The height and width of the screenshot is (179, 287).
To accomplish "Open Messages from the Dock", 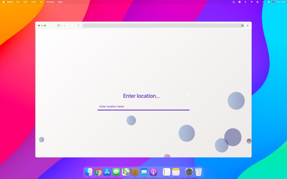I will tap(116, 172).
